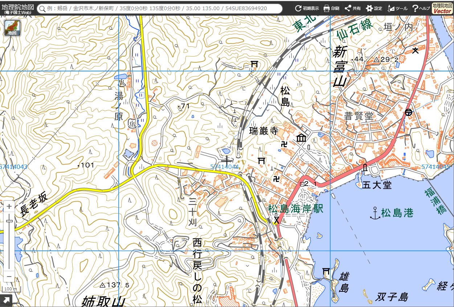
Task: Zoom in with the plus button
Action: [9, 207]
